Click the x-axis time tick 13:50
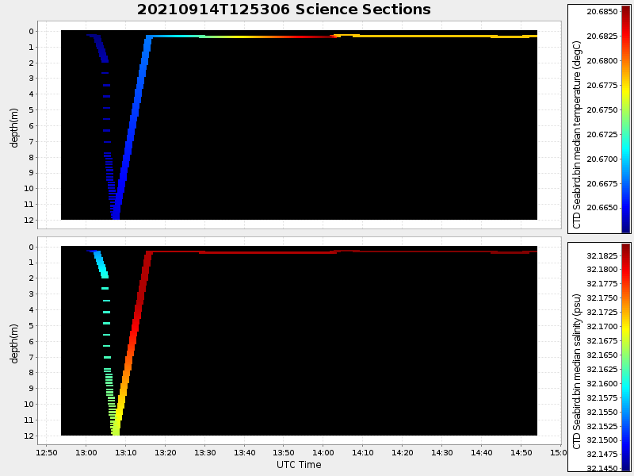This screenshot has width=634, height=476. [x=284, y=452]
